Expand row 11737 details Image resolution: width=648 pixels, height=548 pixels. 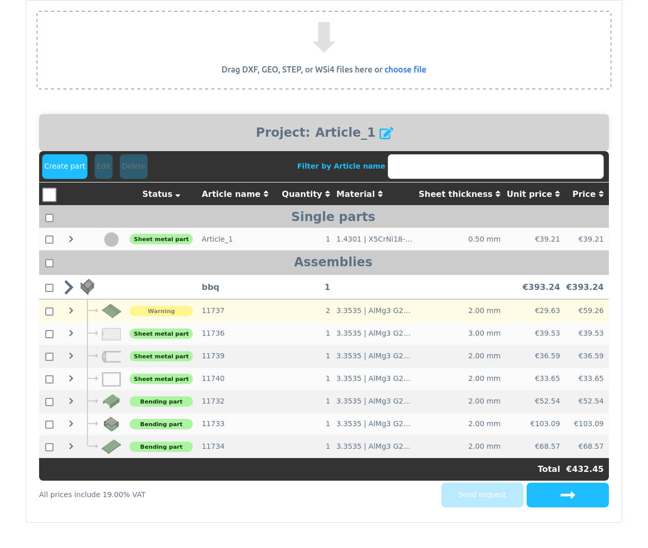pyautogui.click(x=71, y=310)
